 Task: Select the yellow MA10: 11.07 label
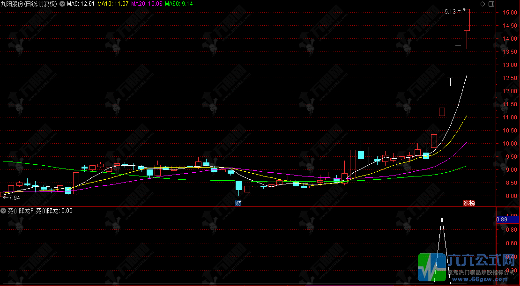point(113,4)
